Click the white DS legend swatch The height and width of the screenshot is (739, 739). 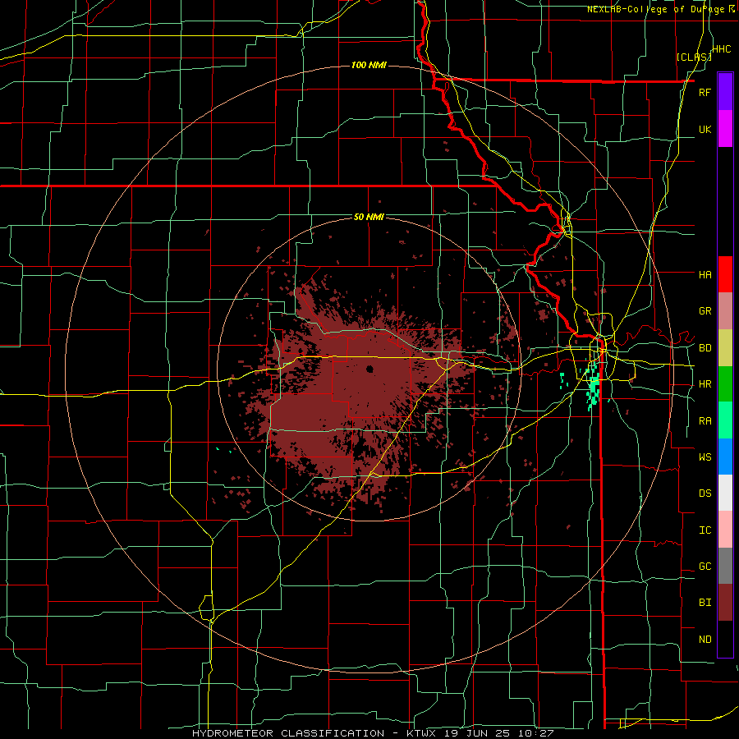(x=725, y=493)
